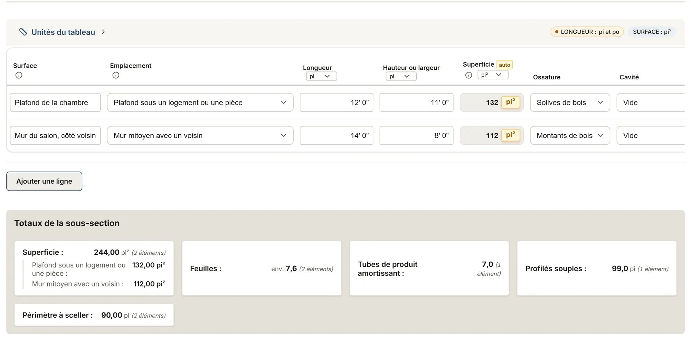Open the Montants de bois ossature dropdown
This screenshot has width=691, height=340.
pos(570,135)
